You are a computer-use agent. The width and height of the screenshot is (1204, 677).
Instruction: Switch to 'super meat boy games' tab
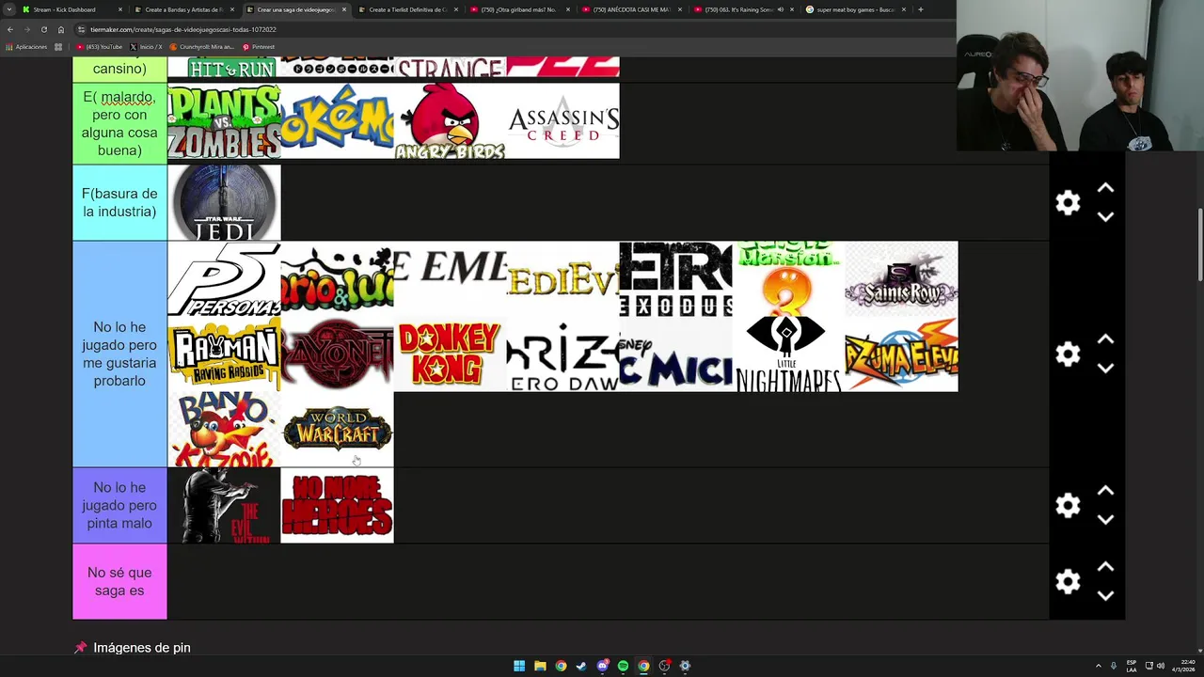click(x=855, y=9)
